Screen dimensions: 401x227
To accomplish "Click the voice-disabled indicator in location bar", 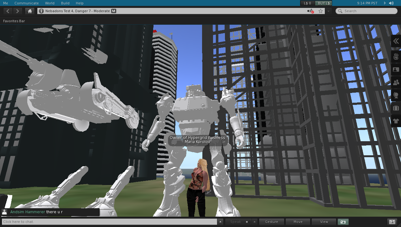I will pos(310,11).
